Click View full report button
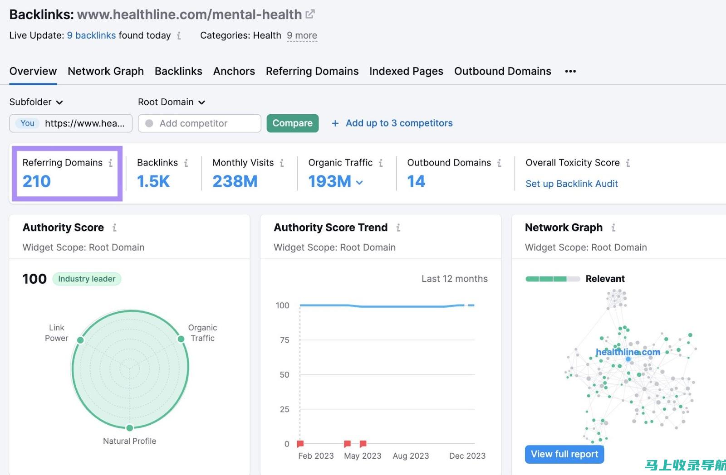Viewport: 726px width, 475px height. coord(564,454)
